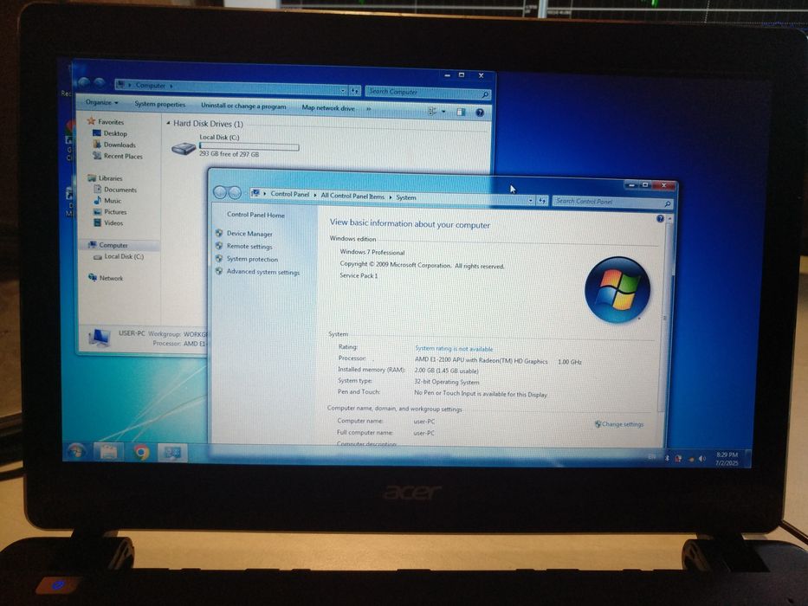Open view options dropdown arrow in Computer window
This screenshot has width=808, height=606.
(x=443, y=112)
